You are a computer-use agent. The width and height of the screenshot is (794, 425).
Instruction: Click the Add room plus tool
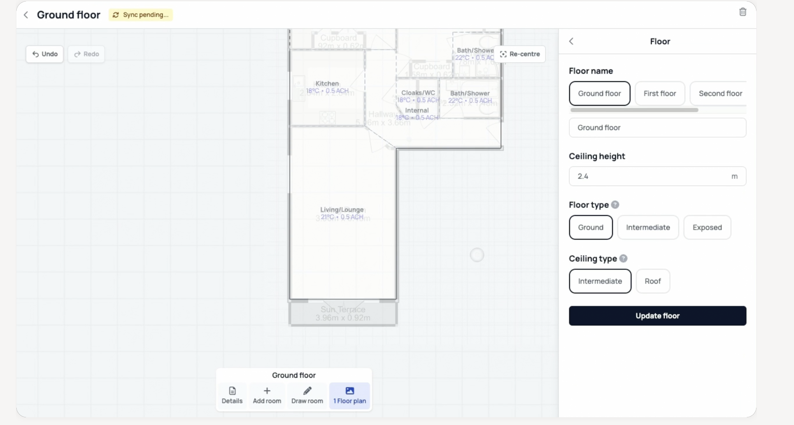[x=267, y=395]
